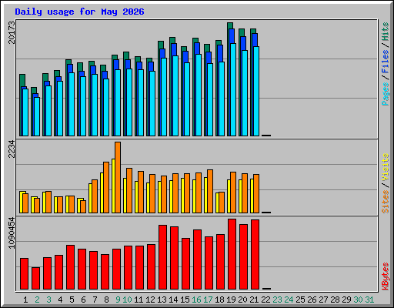394x308 pixels.
Task: Click the tallest orange visits bar for day 9
Action: point(118,177)
